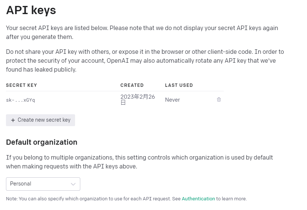Click the CREATED column header
Image resolution: width=307 pixels, height=210 pixels.
[132, 85]
